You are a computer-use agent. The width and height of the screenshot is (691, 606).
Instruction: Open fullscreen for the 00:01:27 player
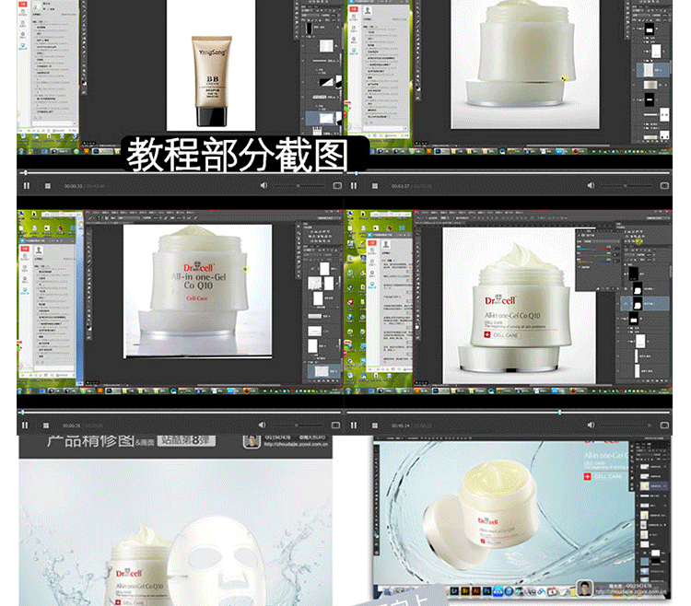click(664, 185)
